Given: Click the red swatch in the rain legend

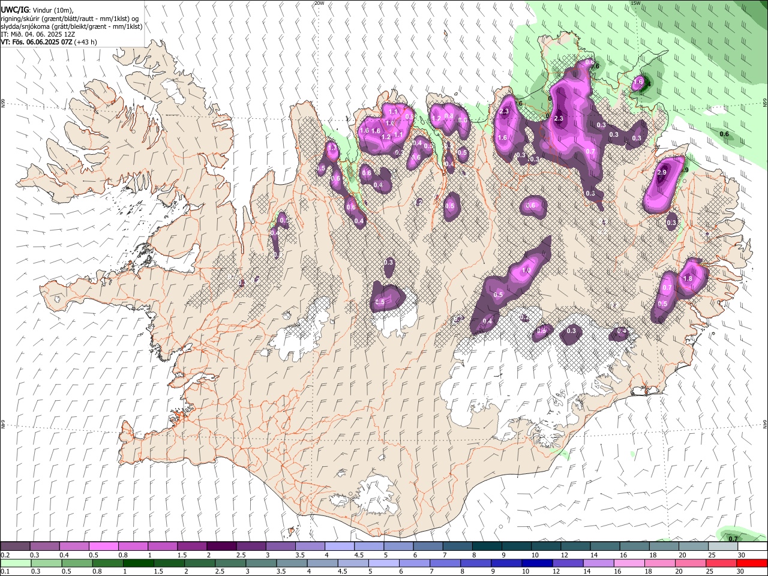Looking at the screenshot, I should [x=752, y=563].
